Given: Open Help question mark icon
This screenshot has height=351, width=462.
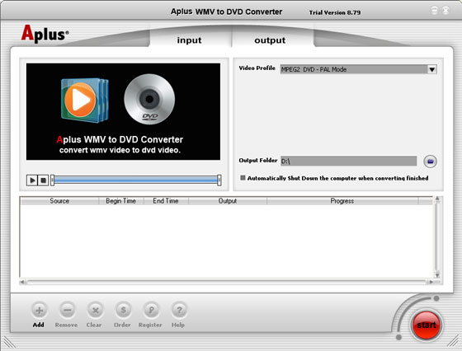Looking at the screenshot, I should [179, 310].
